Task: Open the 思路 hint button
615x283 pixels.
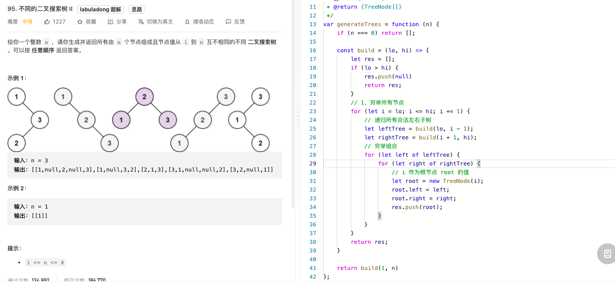Action: click(x=137, y=9)
